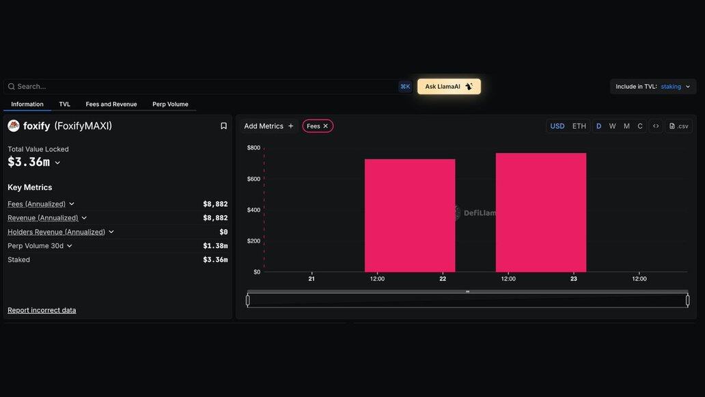
Task: Select weekly (W) chart grouping
Action: pyautogui.click(x=612, y=126)
